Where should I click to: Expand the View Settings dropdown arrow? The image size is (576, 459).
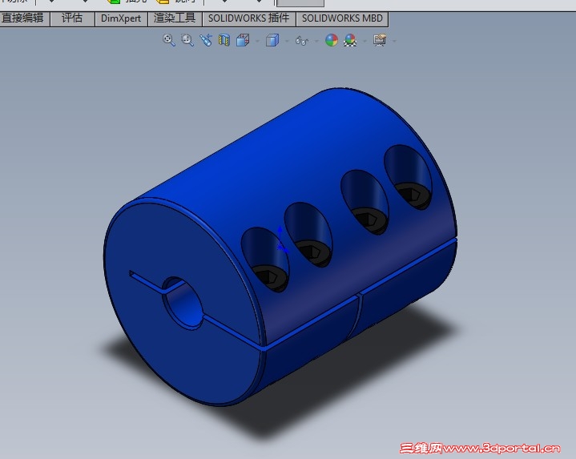point(394,41)
